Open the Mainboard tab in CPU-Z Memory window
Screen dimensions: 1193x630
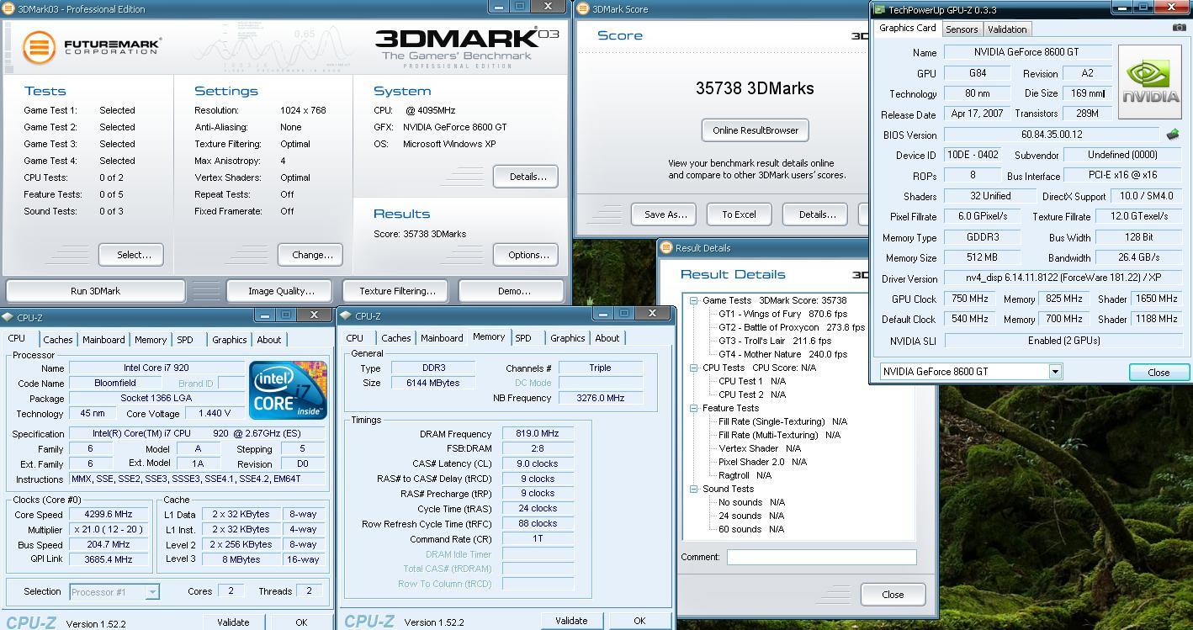coord(442,338)
